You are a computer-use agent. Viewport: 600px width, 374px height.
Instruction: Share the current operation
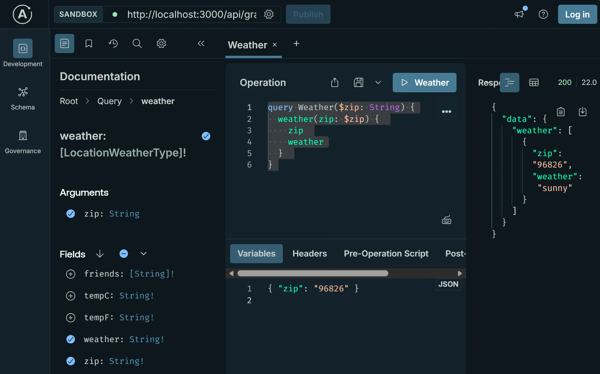click(334, 83)
